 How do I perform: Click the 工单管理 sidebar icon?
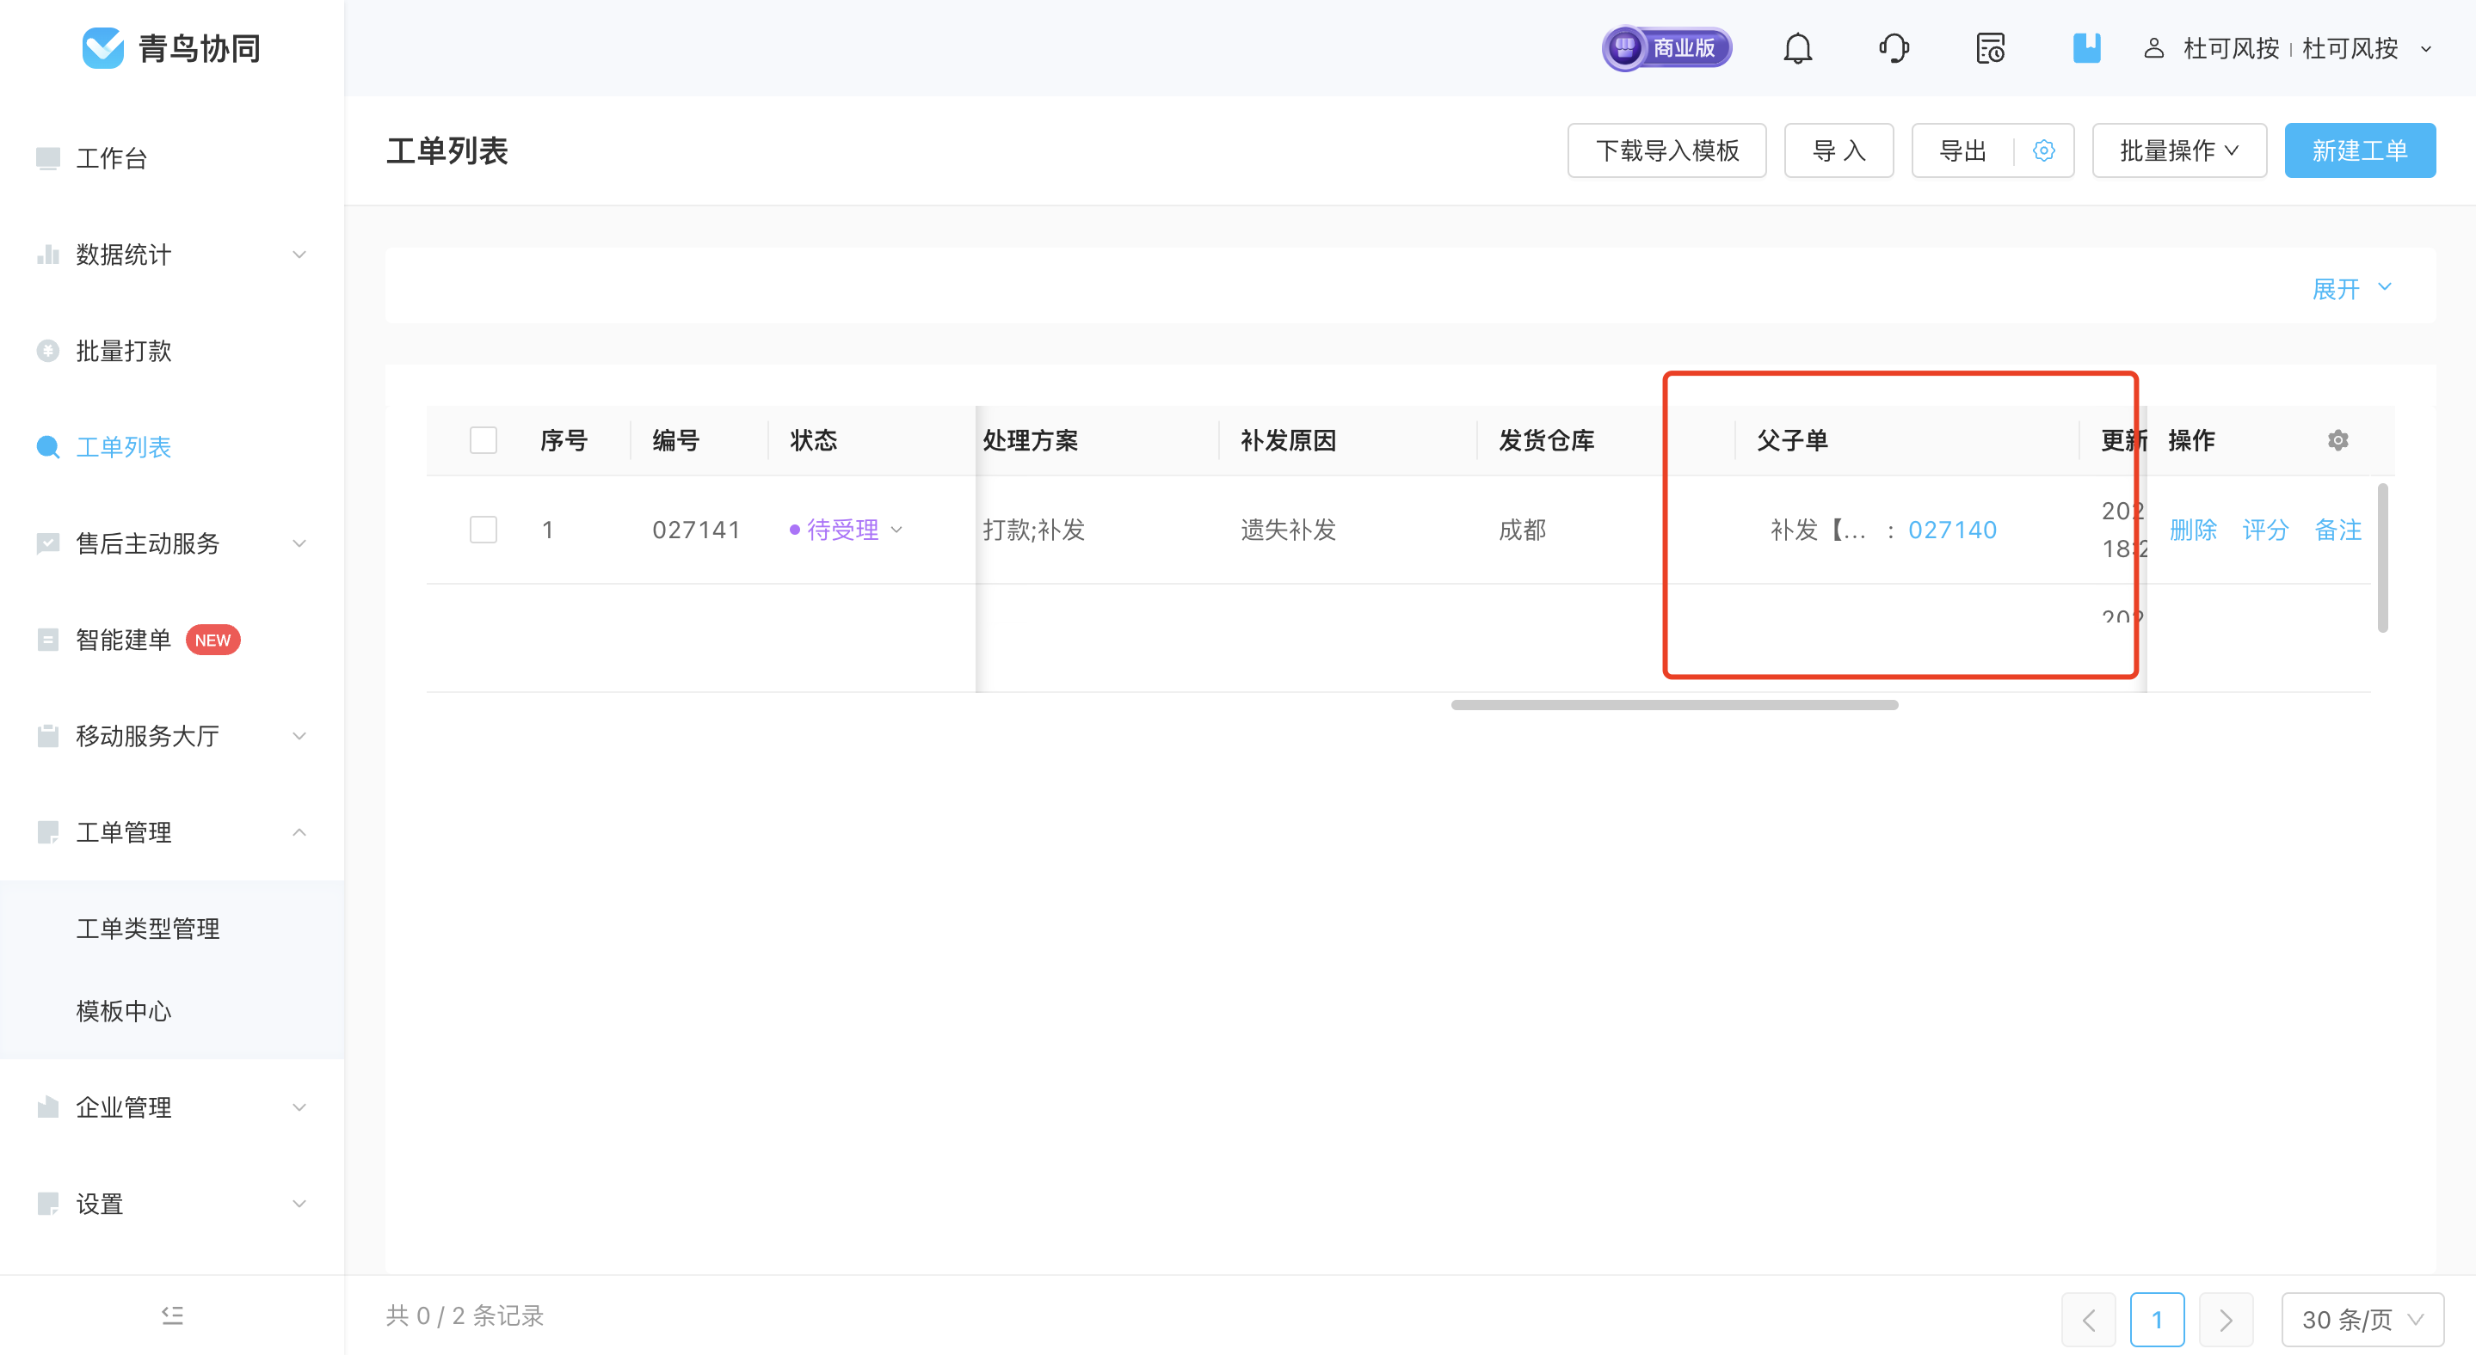[x=48, y=831]
